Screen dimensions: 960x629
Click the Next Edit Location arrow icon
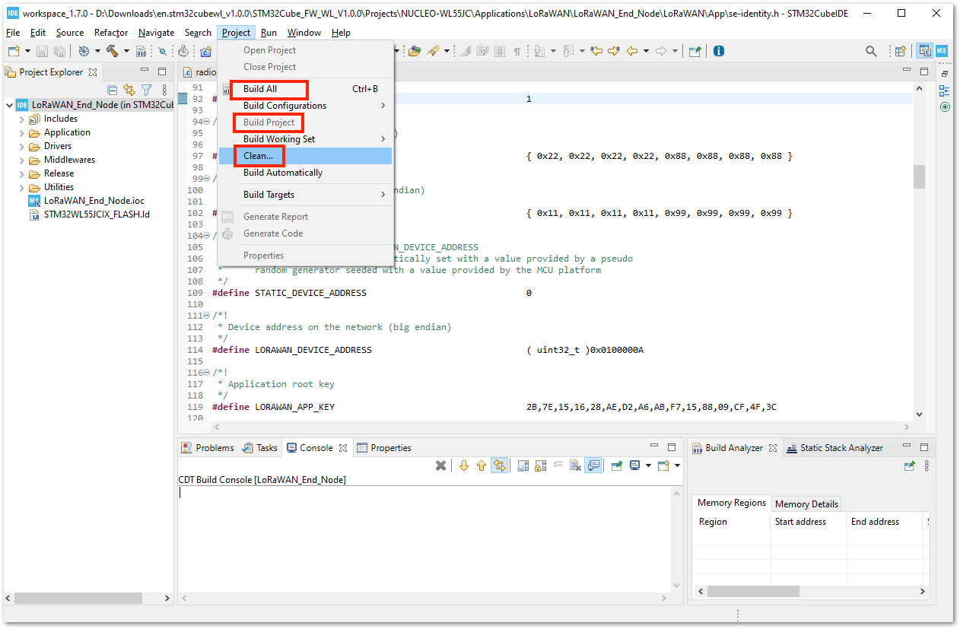pyautogui.click(x=613, y=51)
